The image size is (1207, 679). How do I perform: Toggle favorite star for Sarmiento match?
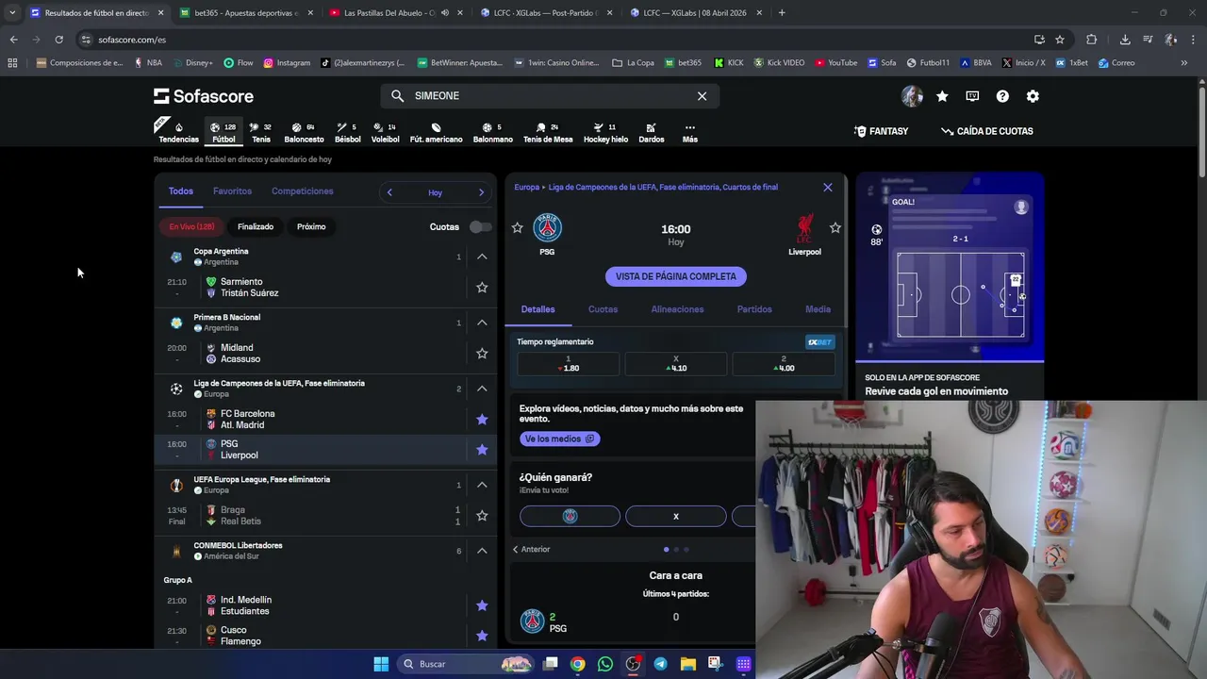[482, 287]
